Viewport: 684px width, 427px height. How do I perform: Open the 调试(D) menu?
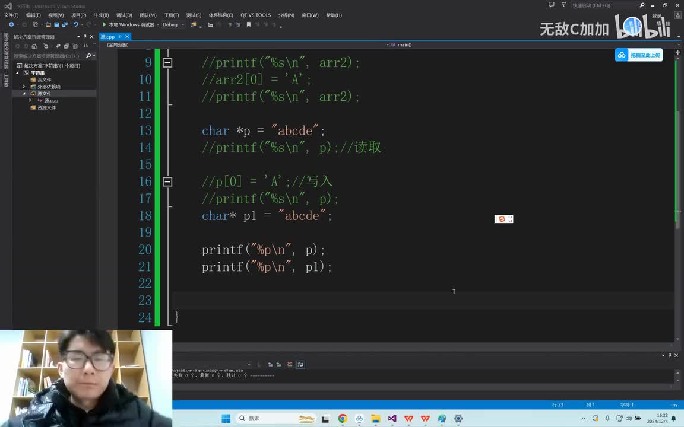(124, 15)
